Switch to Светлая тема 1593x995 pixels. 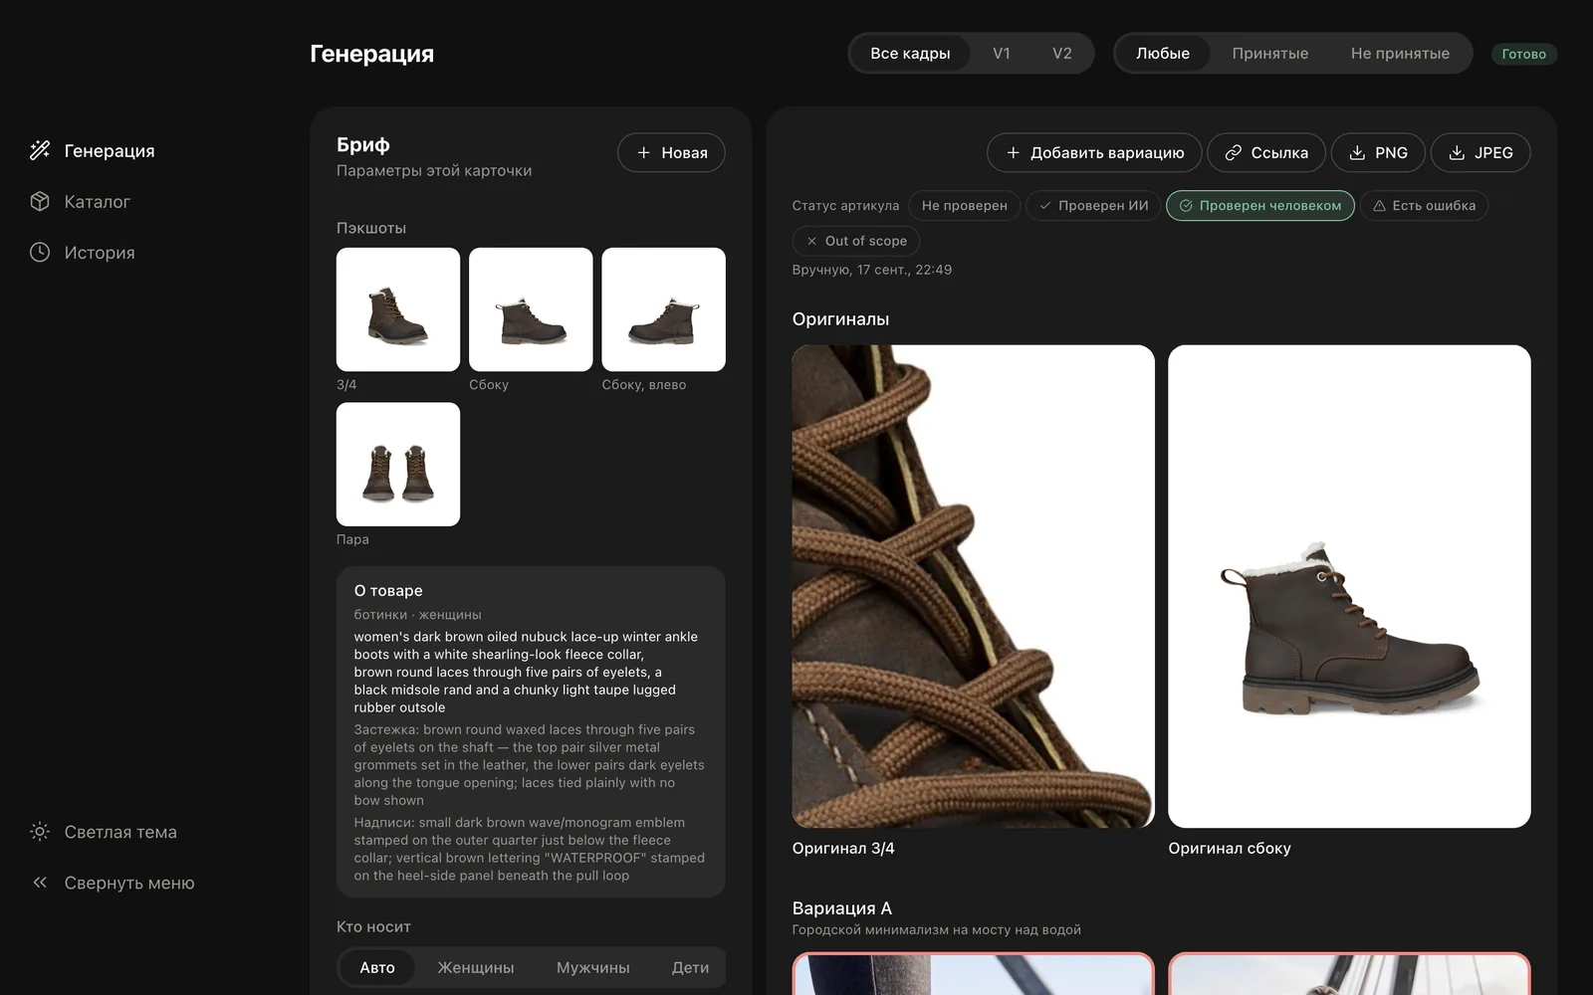104,832
